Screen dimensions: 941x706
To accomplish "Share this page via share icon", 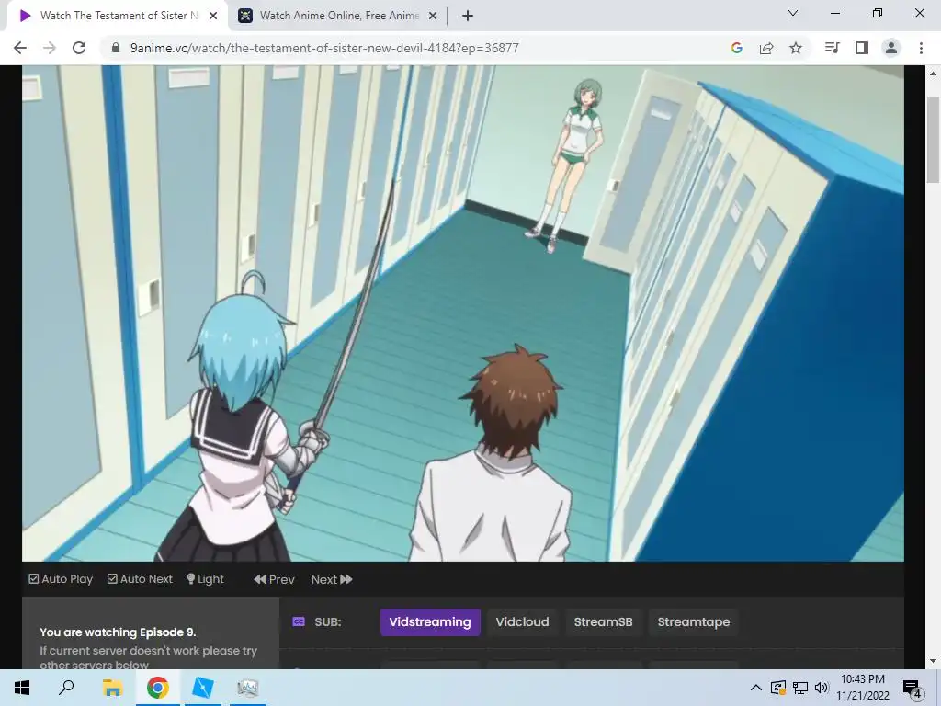I will coord(766,48).
